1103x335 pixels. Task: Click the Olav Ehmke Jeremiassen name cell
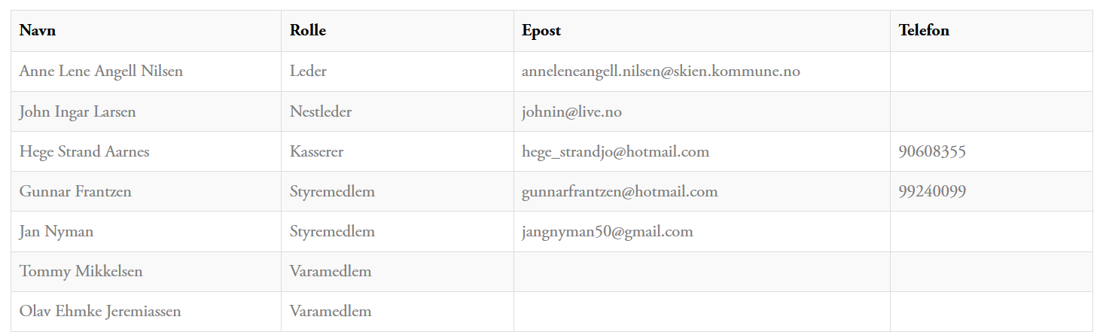(x=100, y=312)
